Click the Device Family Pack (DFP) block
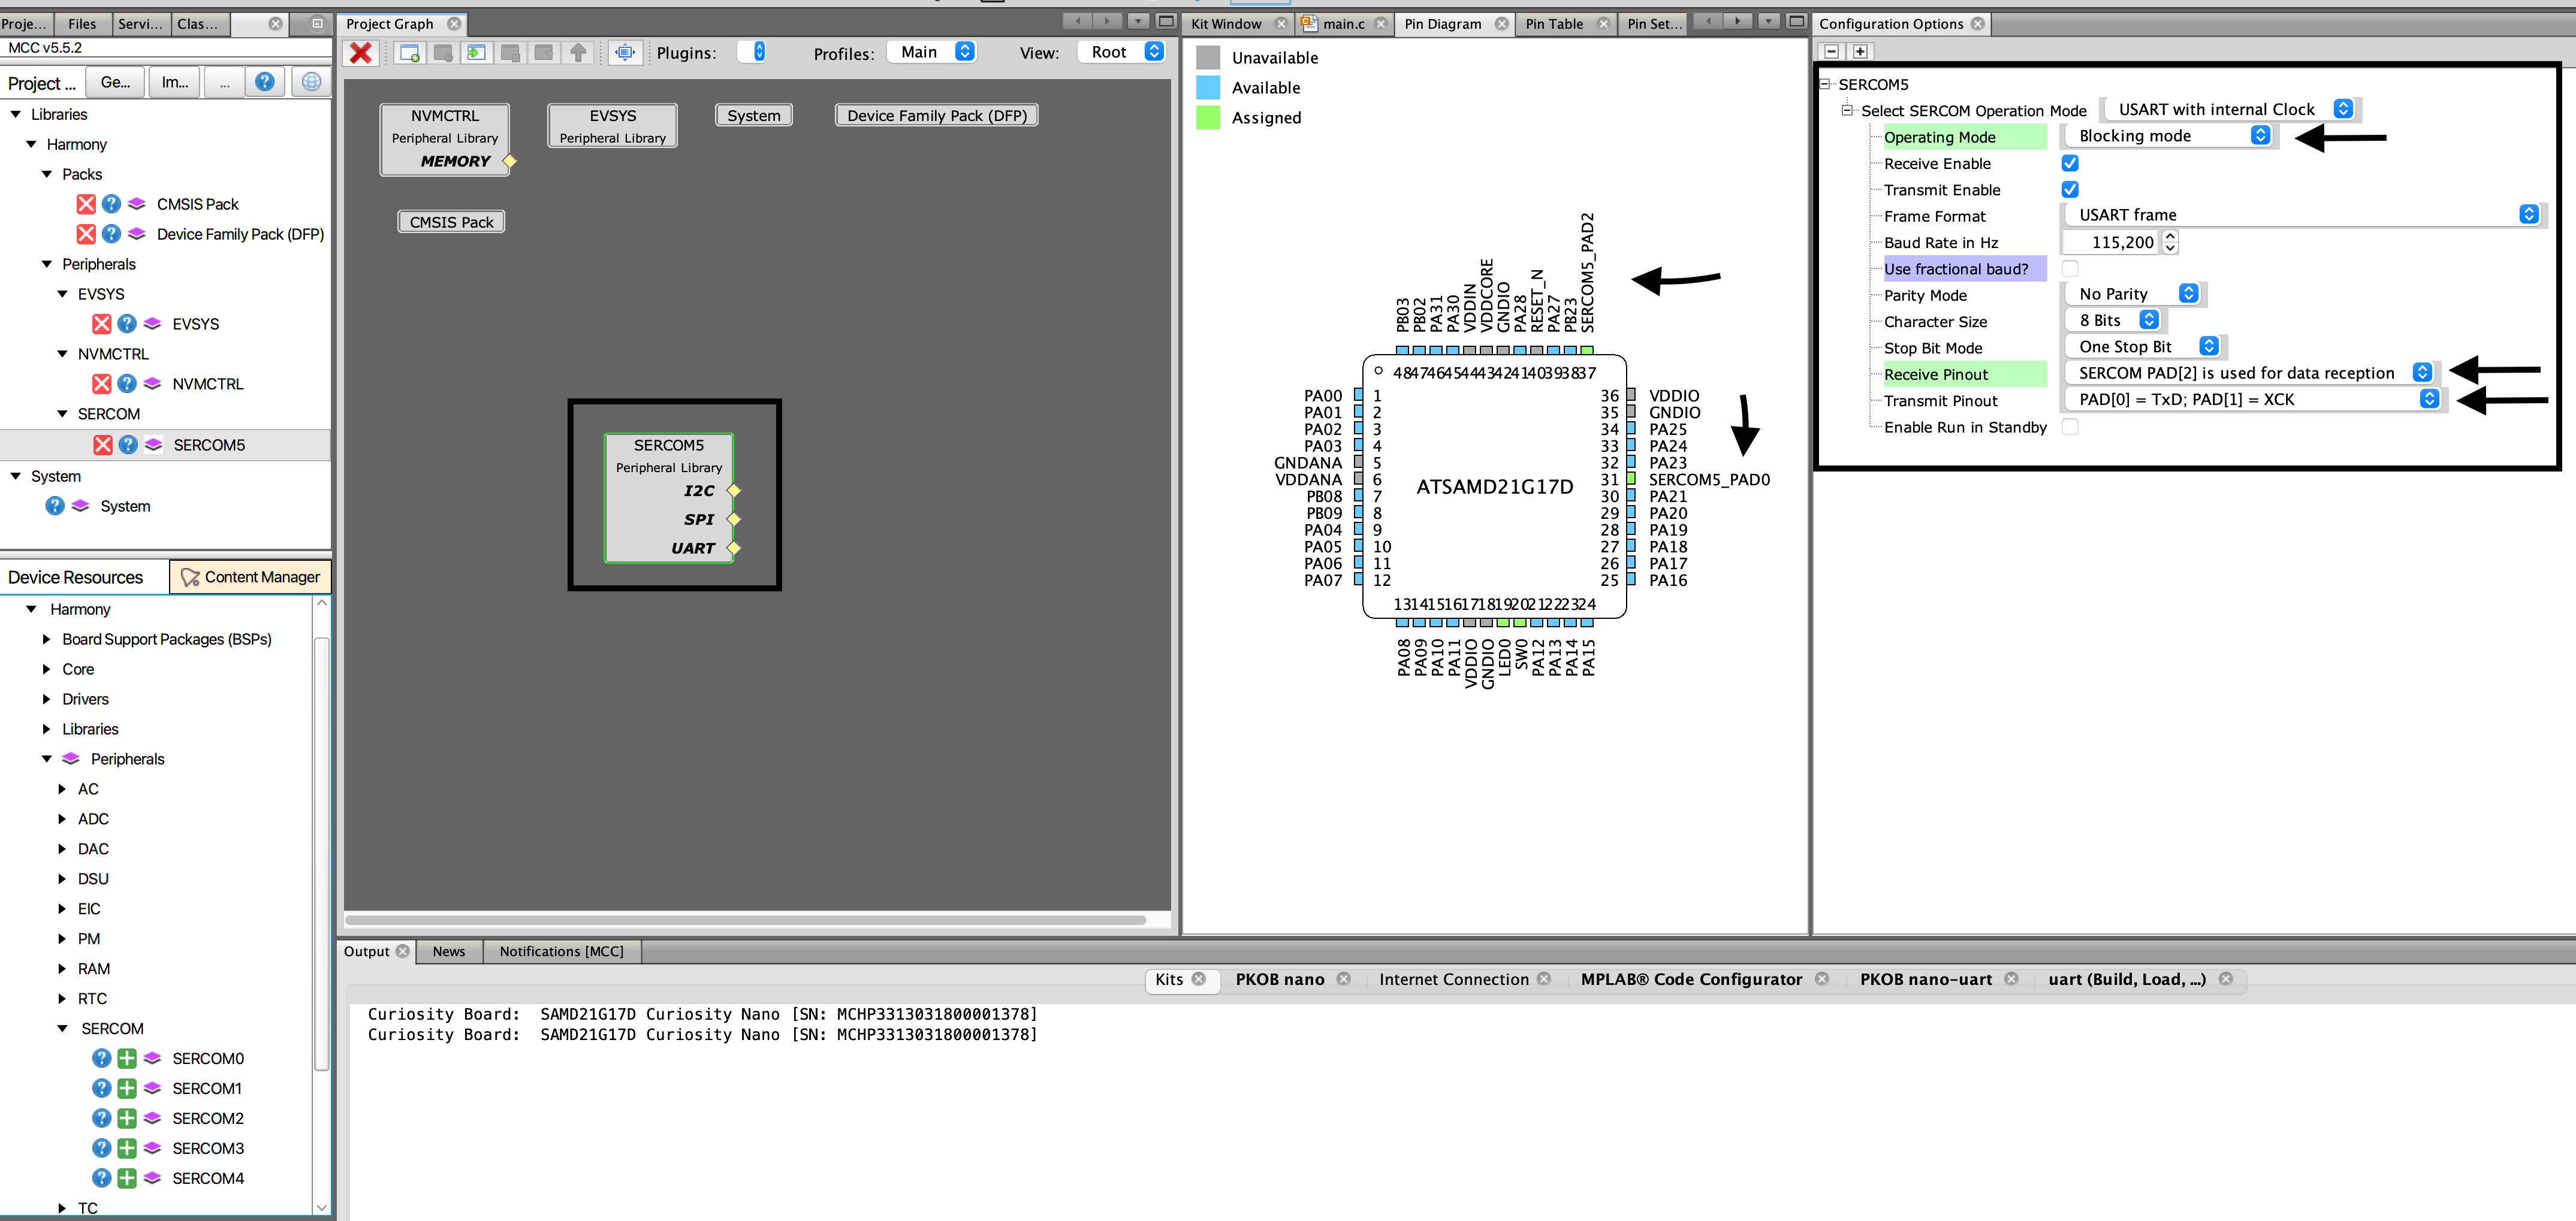2576x1221 pixels. 936,116
